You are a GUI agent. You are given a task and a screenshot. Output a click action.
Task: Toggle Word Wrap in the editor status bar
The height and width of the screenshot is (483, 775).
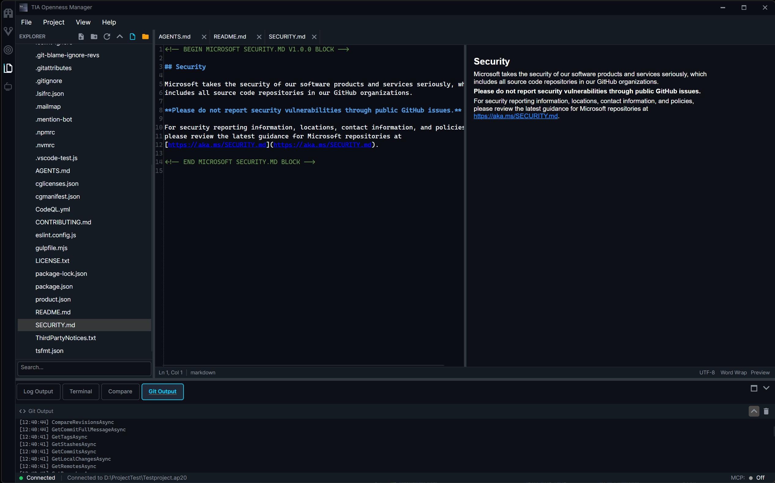point(733,373)
